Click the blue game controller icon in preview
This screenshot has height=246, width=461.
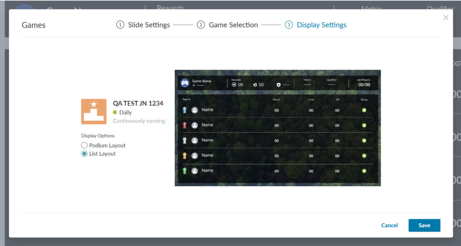point(185,83)
